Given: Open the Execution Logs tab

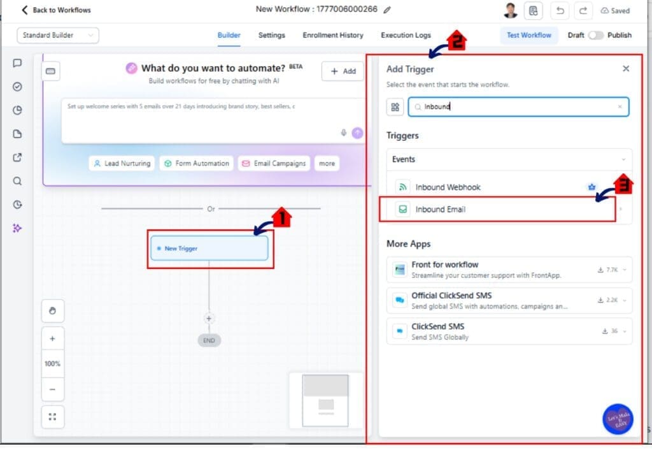Looking at the screenshot, I should (406, 36).
